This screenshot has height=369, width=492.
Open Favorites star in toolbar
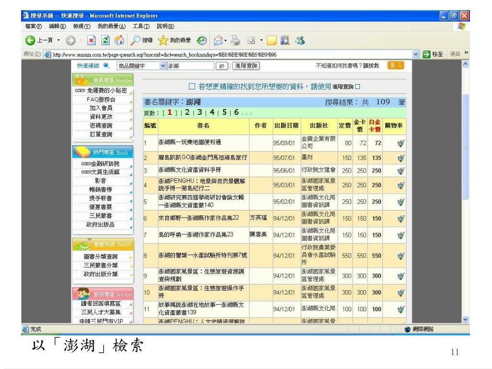pyautogui.click(x=163, y=40)
